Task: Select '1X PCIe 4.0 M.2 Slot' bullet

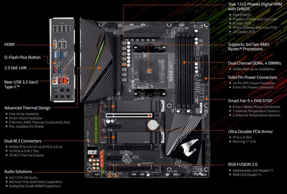Action: pyautogui.click(x=24, y=151)
